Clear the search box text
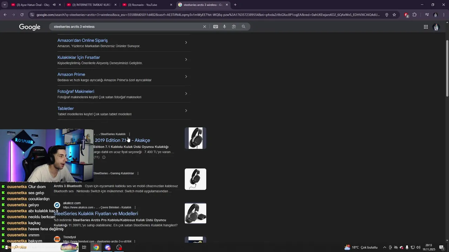The height and width of the screenshot is (252, 449). pyautogui.click(x=205, y=27)
